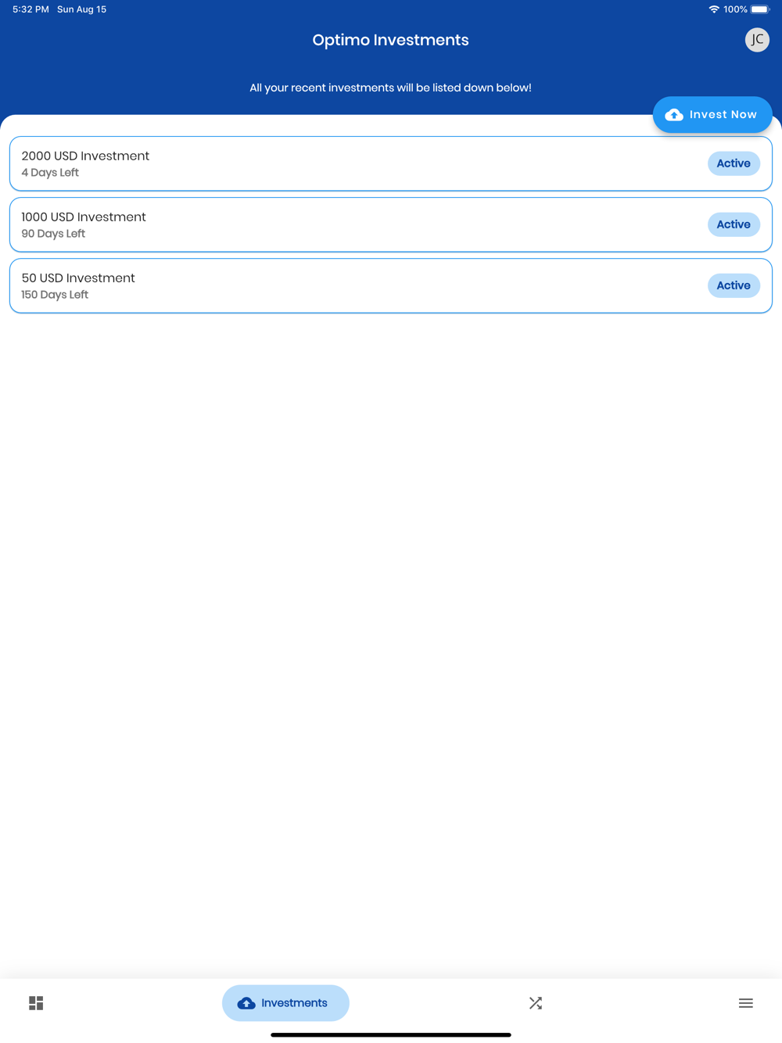Screen dimensions: 782x1043
Task: Select the Investments tab label
Action: tap(294, 1003)
